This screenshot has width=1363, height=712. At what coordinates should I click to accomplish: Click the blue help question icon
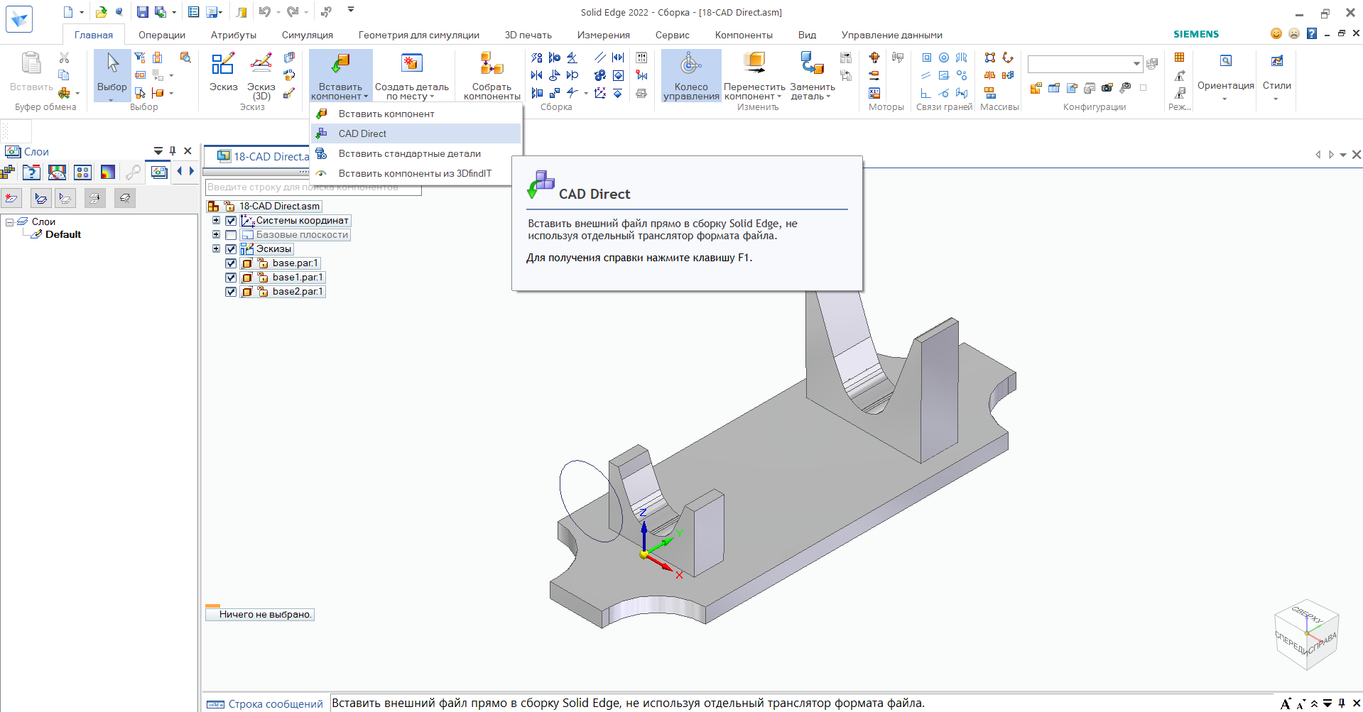(x=1312, y=33)
